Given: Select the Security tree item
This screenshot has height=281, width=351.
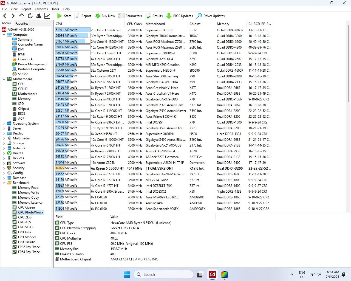Looking at the screenshot, I should (x=18, y=168).
